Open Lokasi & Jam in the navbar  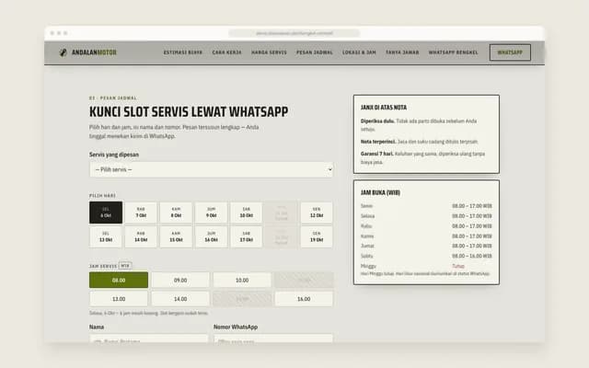pos(359,52)
